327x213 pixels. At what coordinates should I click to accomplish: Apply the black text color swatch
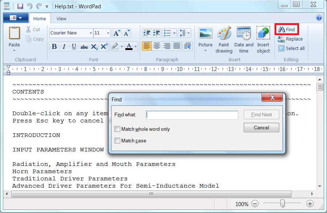[129, 46]
